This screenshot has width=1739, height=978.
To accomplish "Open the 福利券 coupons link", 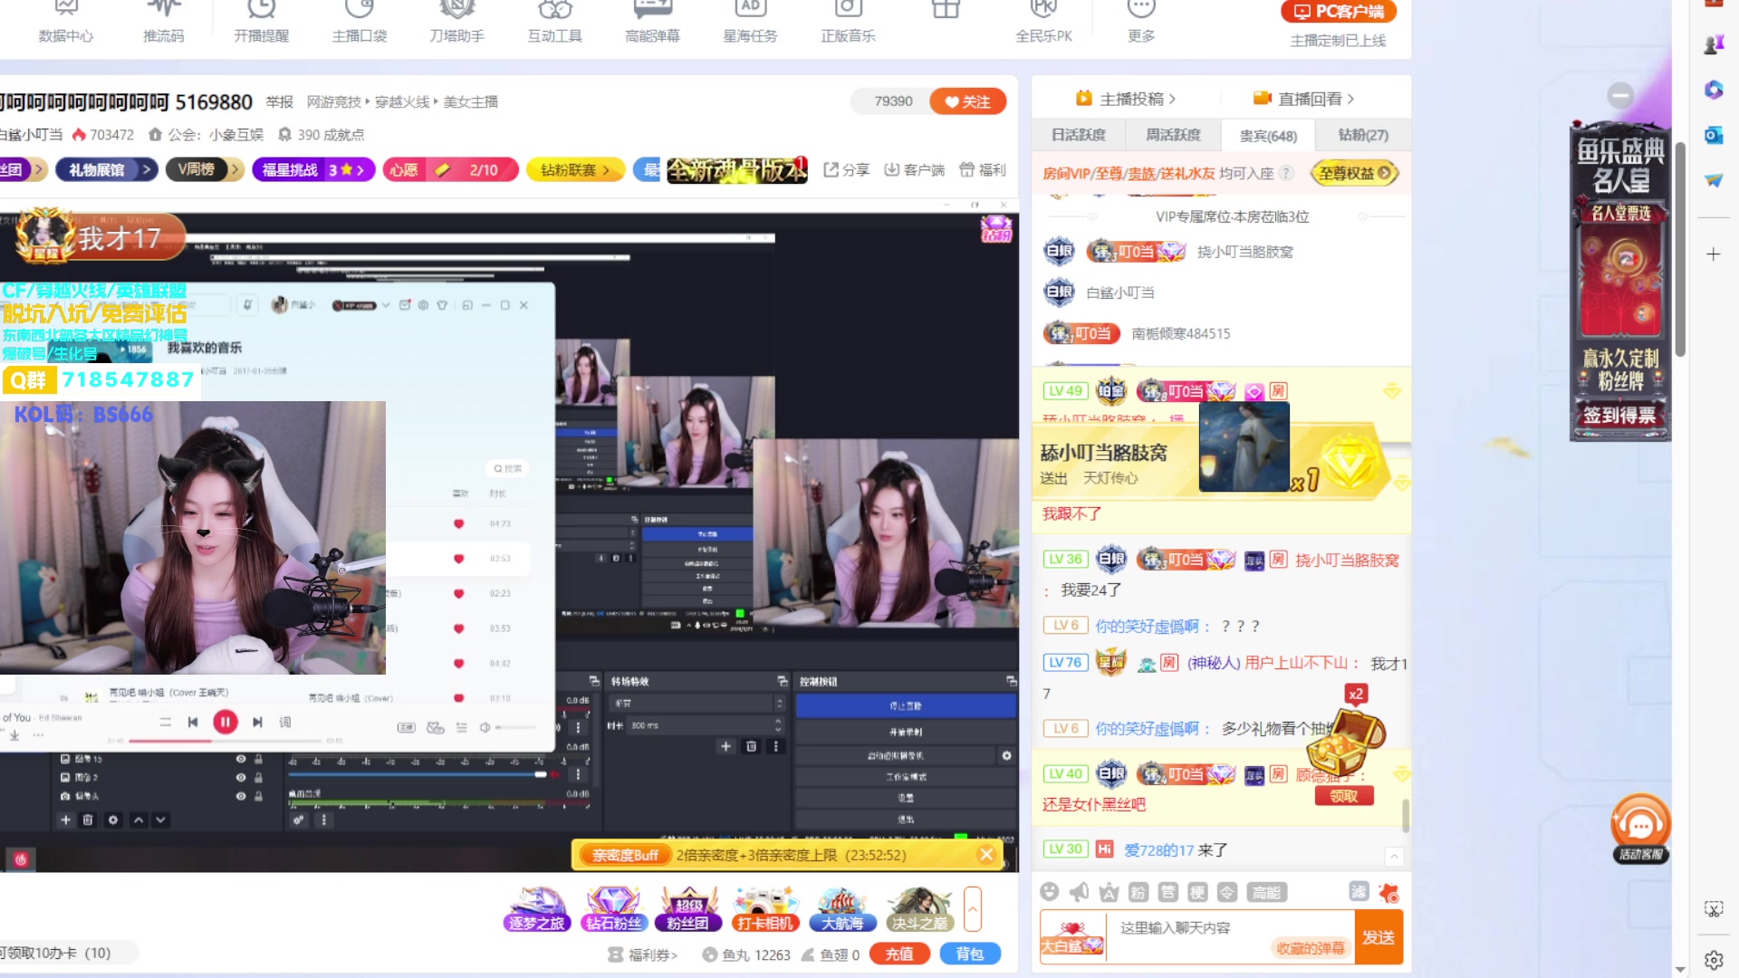I will (x=643, y=954).
